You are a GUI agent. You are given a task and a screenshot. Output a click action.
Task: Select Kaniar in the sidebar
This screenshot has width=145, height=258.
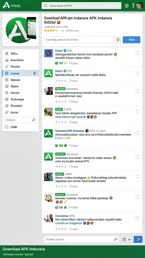tap(21, 112)
